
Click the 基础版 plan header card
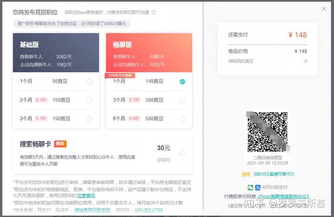coord(56,52)
